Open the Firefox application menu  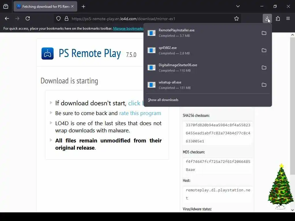pos(288,18)
